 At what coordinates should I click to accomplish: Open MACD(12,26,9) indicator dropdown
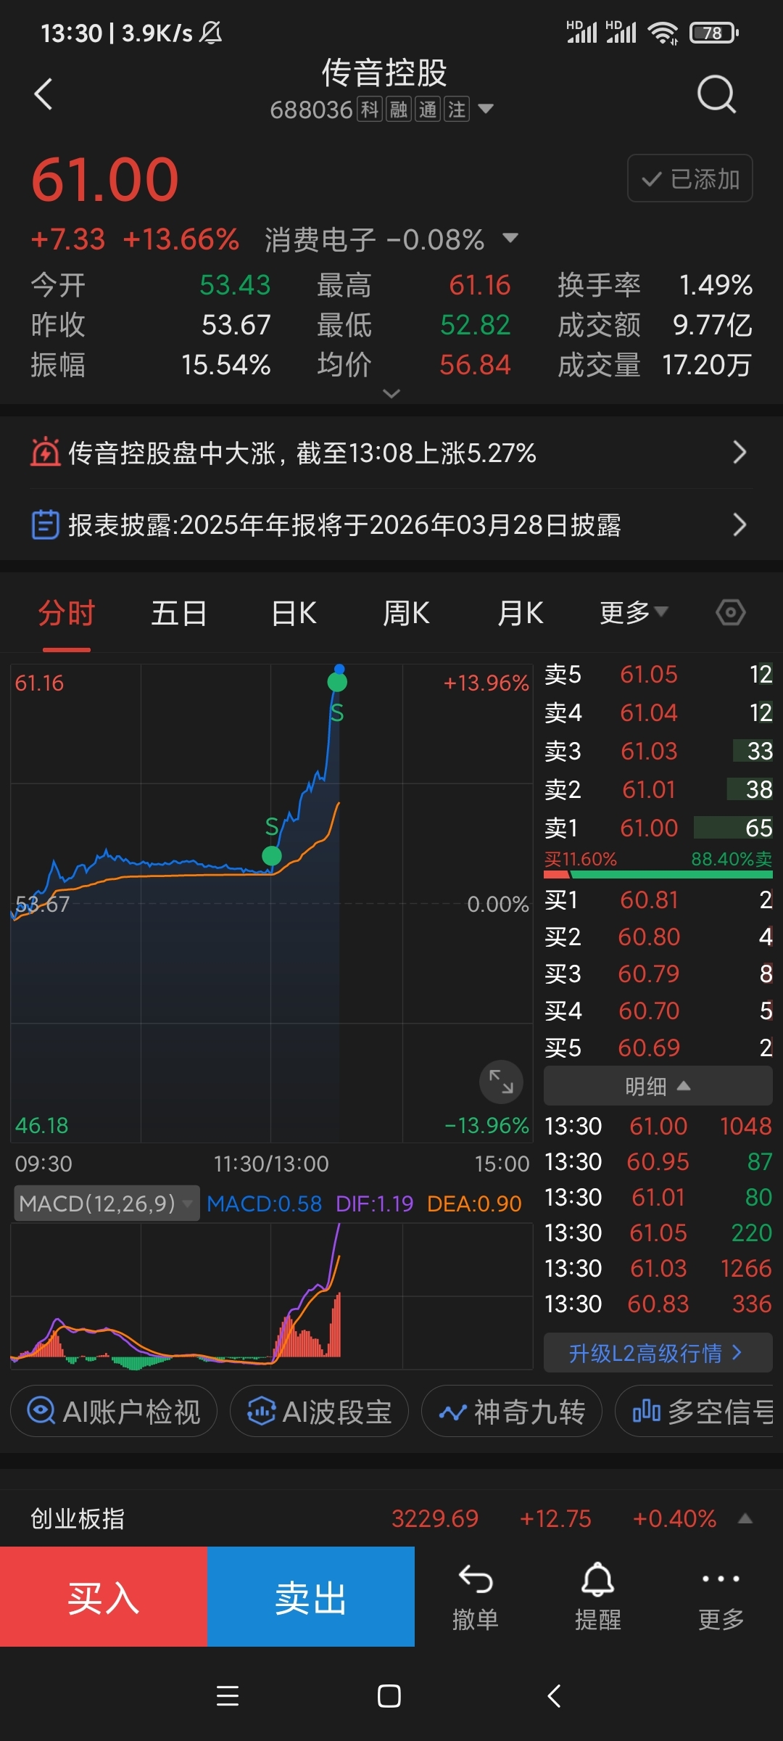click(107, 1203)
